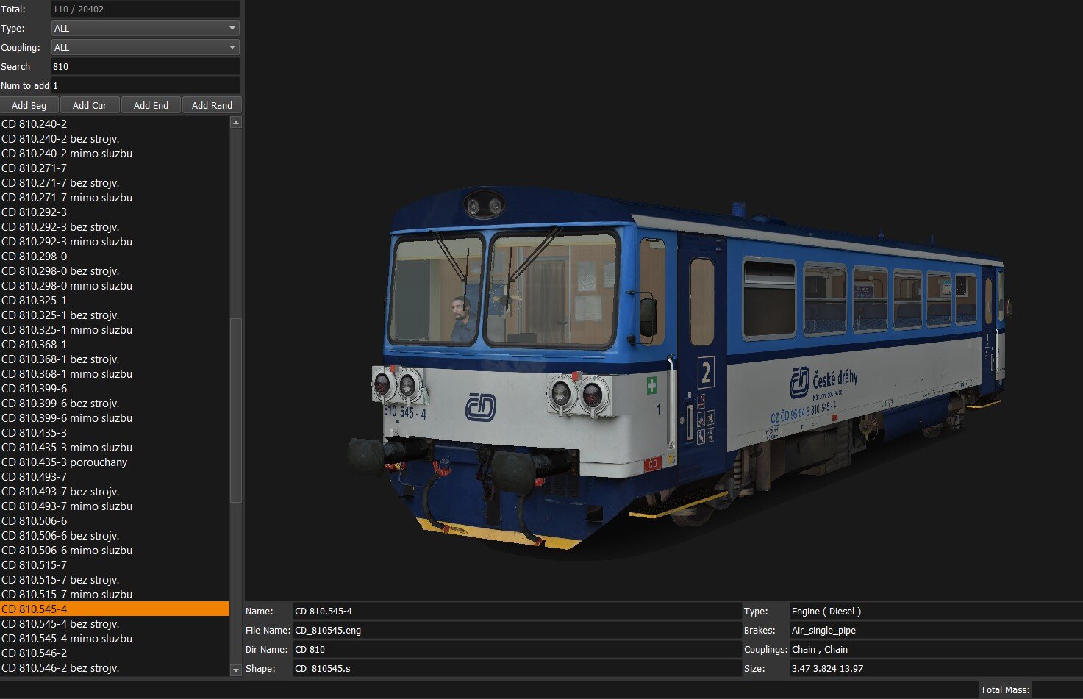Select CD 810.546-2 in the list
Screen dimensions: 1083x699
115,653
